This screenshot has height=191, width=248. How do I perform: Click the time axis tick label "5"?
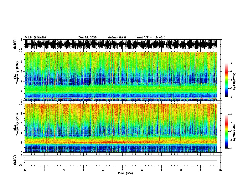[122, 170]
